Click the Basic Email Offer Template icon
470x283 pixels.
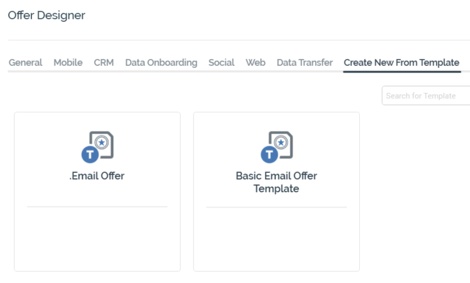point(277,147)
